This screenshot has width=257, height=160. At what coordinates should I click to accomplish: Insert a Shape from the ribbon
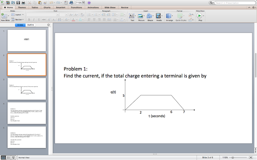coord(150,16)
